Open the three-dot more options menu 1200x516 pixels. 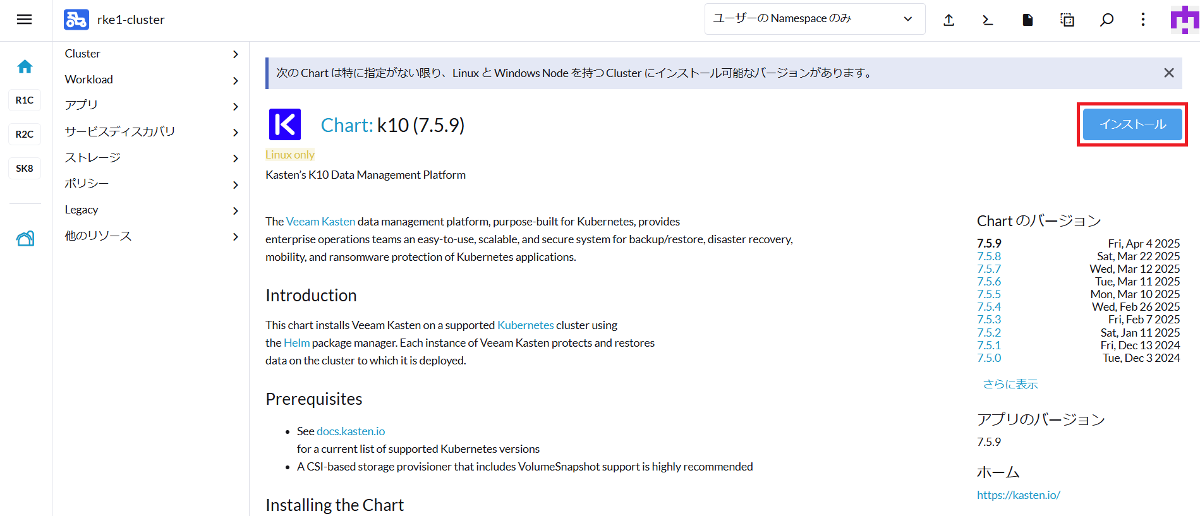(x=1143, y=20)
